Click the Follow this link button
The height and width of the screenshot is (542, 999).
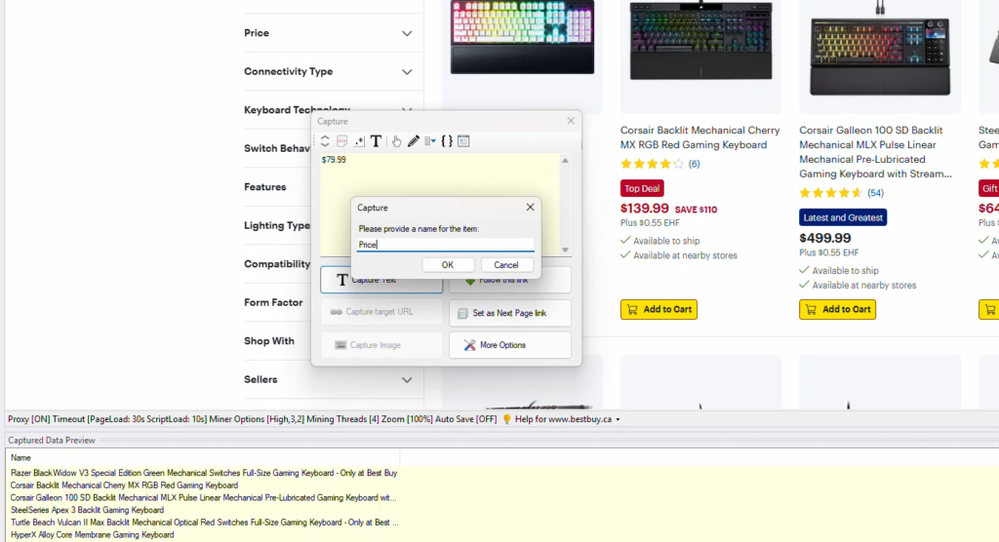[x=509, y=280]
